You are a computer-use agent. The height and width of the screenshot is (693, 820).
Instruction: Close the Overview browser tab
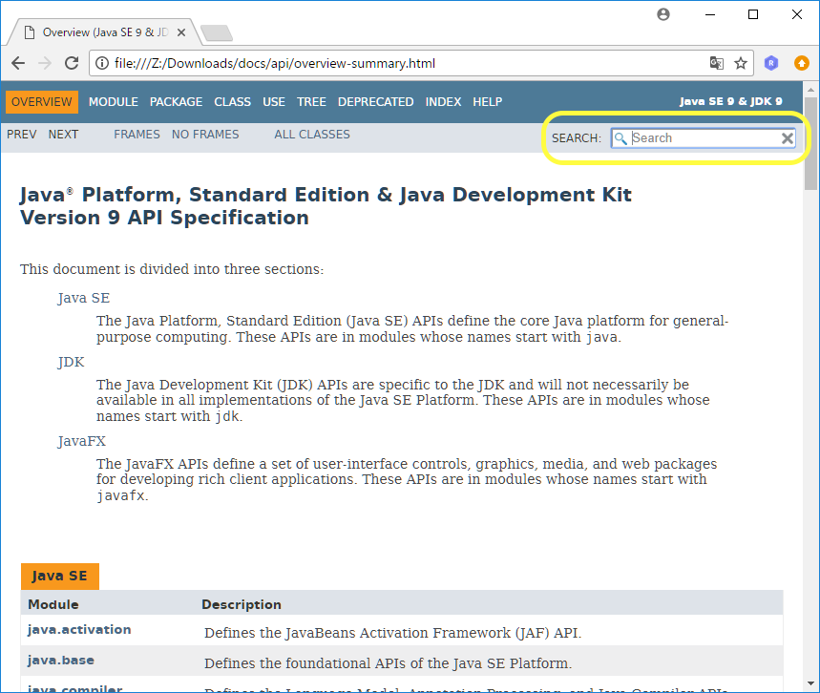click(181, 32)
